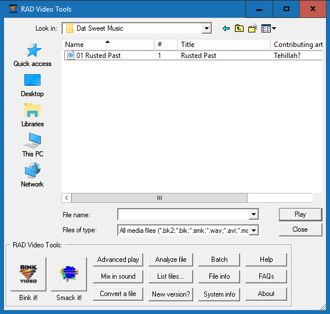Click the Convert a file button
330x314 pixels.
coord(118,294)
